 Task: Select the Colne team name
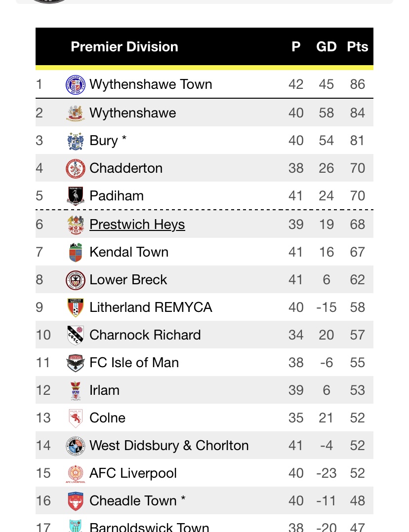tap(107, 418)
